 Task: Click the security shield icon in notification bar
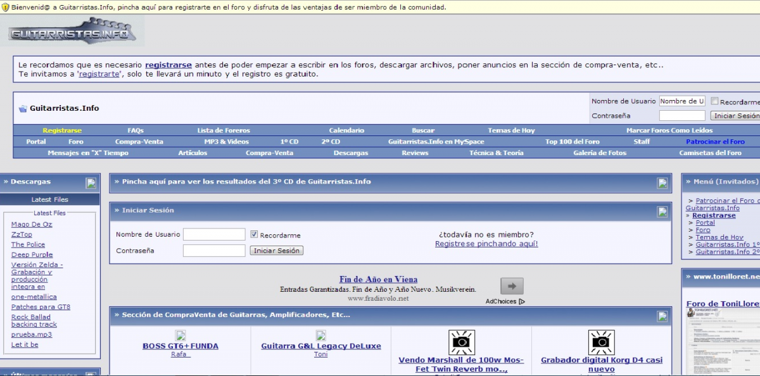pyautogui.click(x=6, y=8)
